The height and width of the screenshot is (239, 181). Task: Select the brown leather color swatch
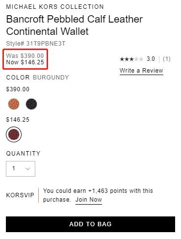(14, 104)
